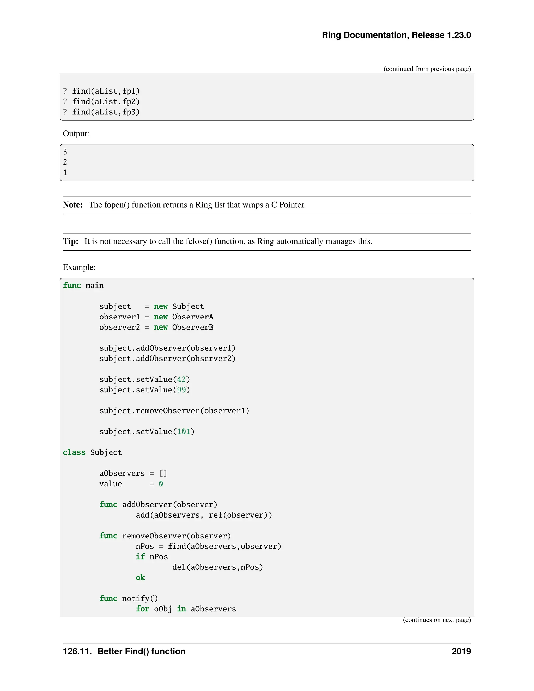Click 'subject.addObserver(observer1)' line
The image size is (534, 691).
(167, 348)
